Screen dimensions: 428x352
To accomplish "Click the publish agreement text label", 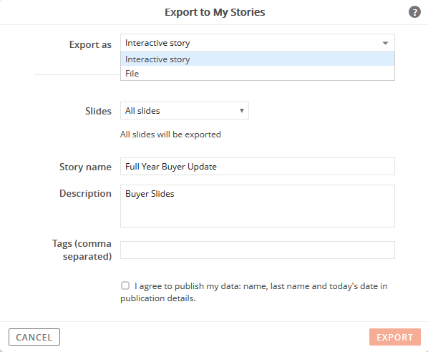I will pos(254,292).
